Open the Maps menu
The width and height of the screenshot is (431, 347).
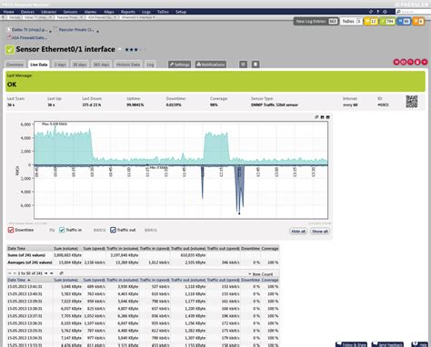pyautogui.click(x=109, y=12)
